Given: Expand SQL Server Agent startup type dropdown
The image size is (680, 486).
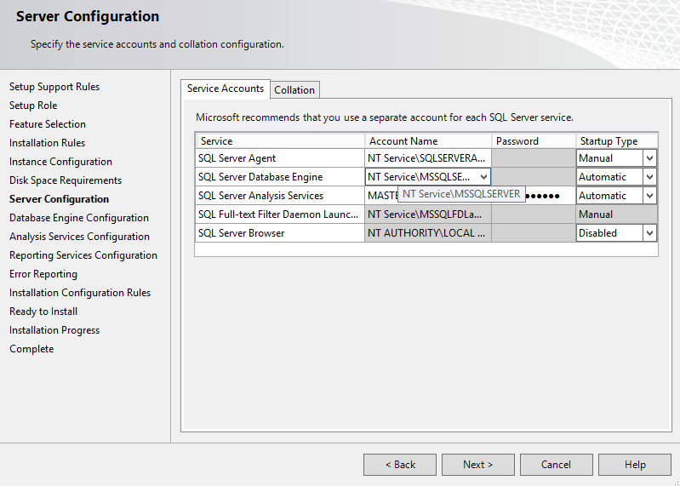Looking at the screenshot, I should click(649, 158).
